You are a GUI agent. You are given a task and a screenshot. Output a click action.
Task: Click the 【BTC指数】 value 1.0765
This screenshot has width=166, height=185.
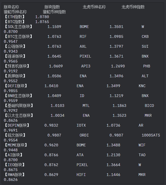coord(42,22)
